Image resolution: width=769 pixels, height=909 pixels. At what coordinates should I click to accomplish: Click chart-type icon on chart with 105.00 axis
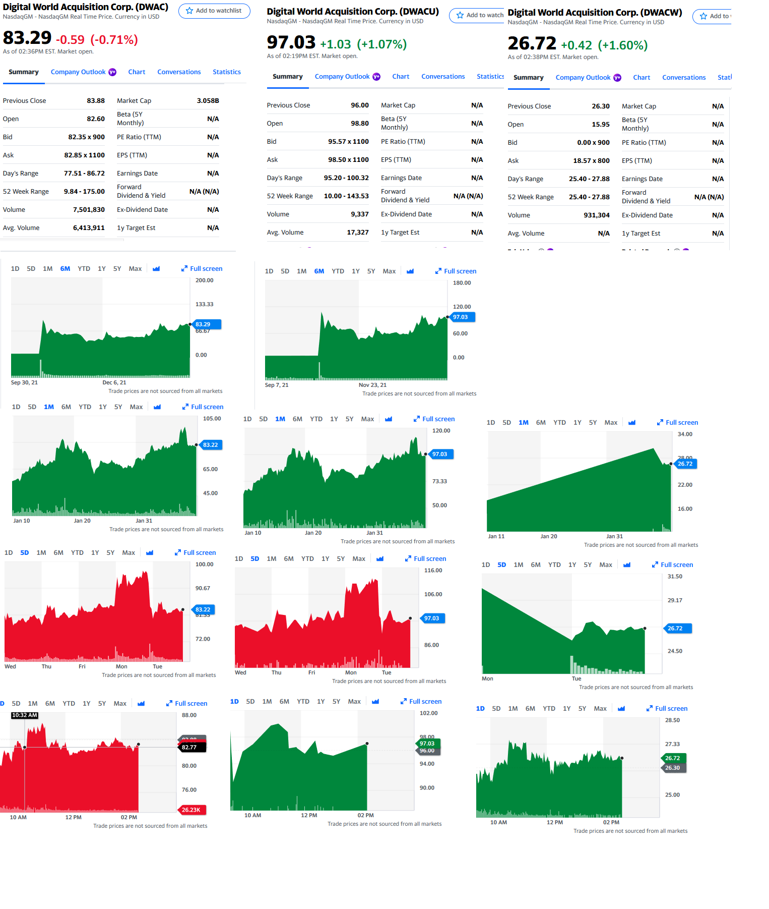coord(157,407)
